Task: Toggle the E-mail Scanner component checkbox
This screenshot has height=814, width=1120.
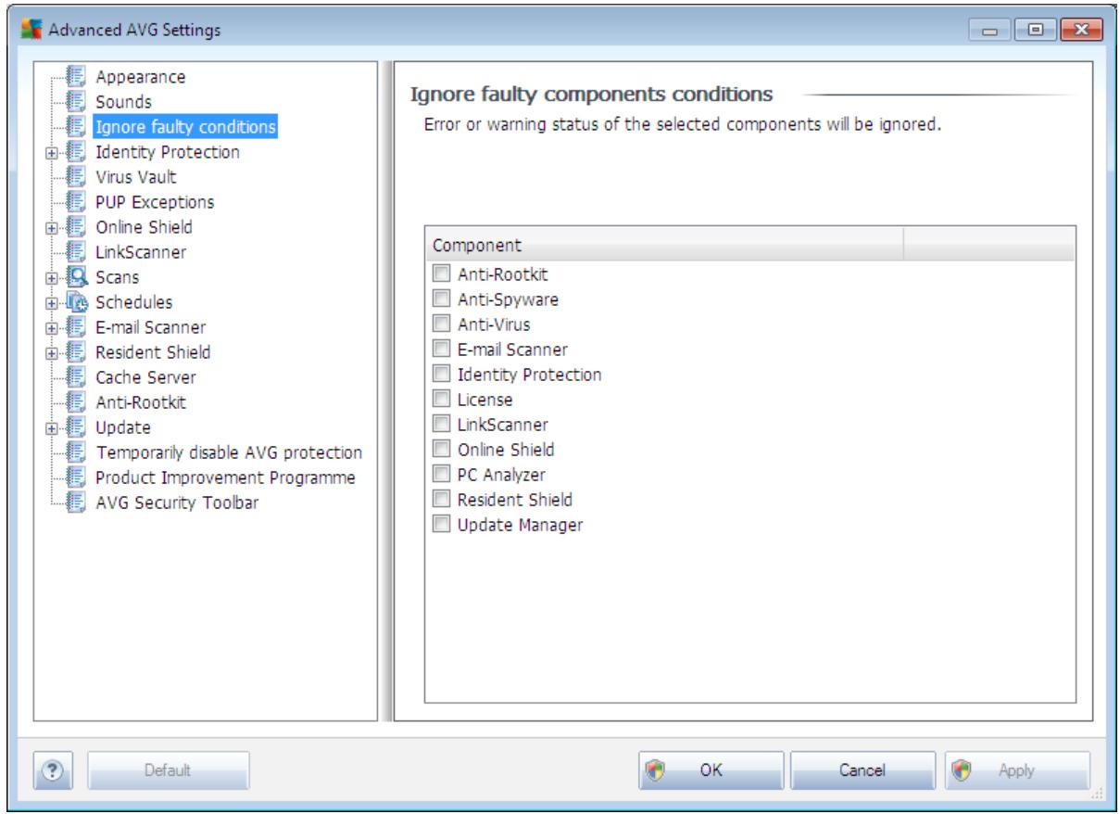Action: coord(441,350)
